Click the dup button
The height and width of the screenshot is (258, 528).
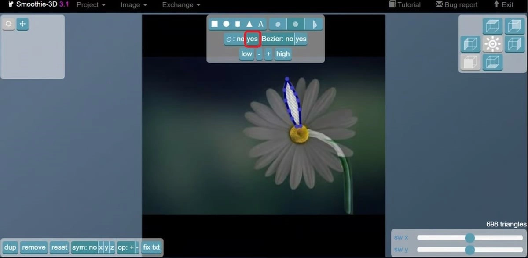(x=10, y=247)
